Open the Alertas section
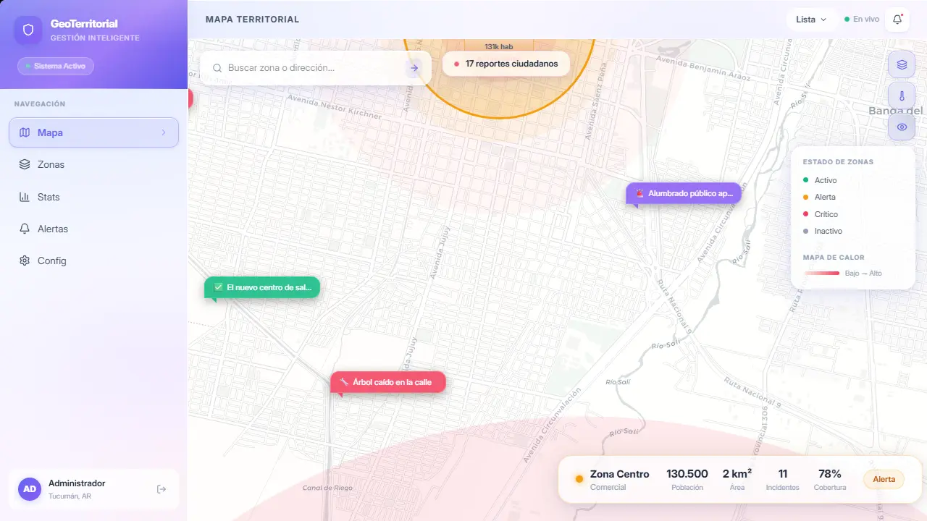 point(93,229)
